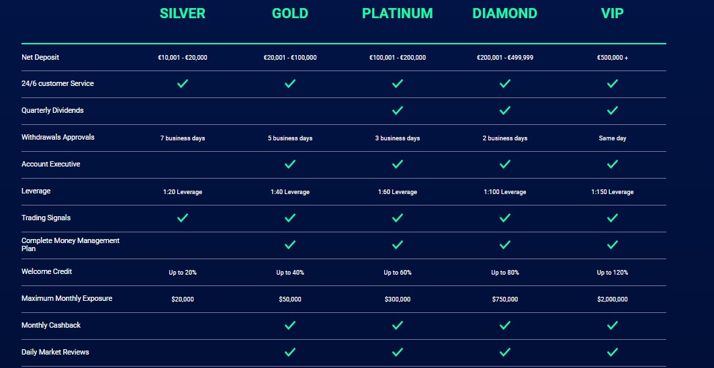Select the SILVER plan heading

tap(183, 13)
